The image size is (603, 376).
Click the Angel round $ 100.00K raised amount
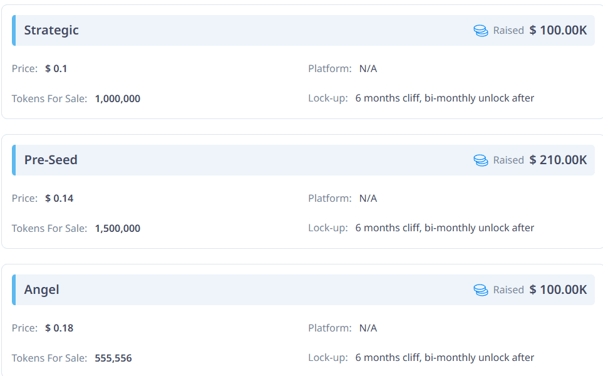click(x=558, y=290)
